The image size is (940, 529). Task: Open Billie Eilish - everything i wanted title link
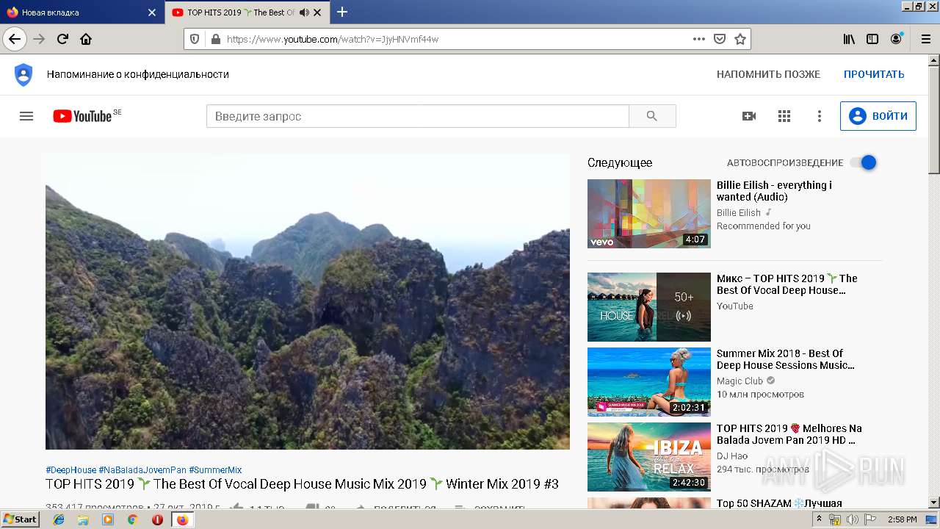coord(774,191)
